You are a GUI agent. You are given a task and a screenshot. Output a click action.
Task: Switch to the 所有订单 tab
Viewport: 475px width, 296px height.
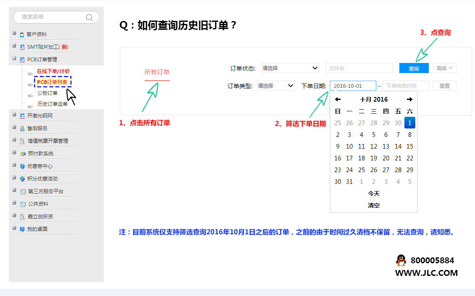point(157,72)
